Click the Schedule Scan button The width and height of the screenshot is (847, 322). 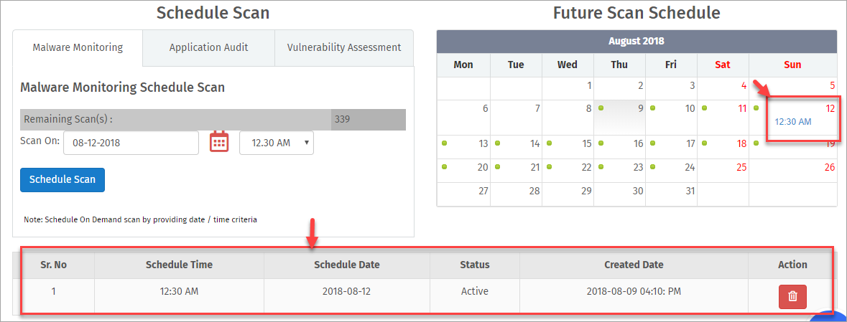pyautogui.click(x=62, y=179)
